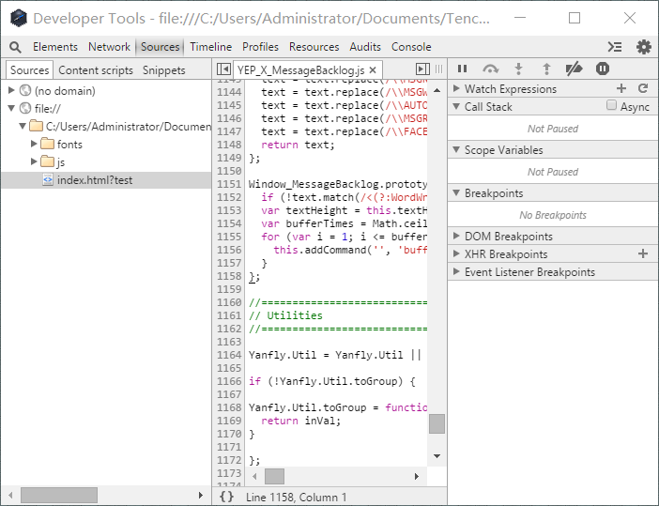Screen dimensions: 659x506
Task: Deactivate all breakpoints icon
Action: [574, 69]
